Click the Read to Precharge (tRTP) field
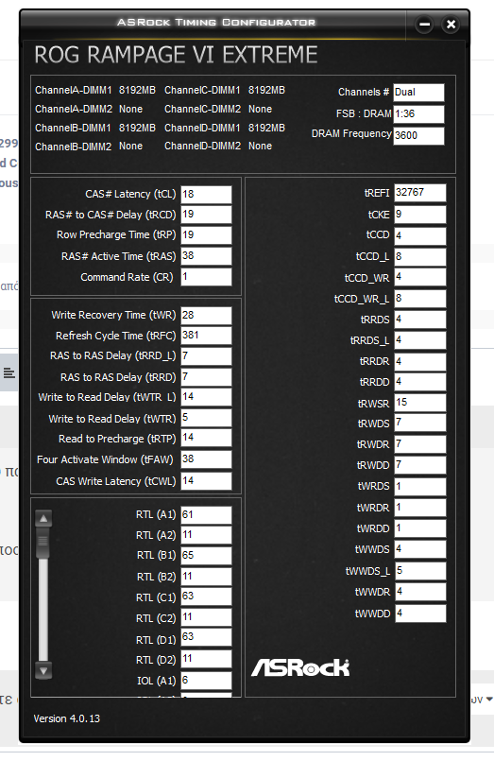The height and width of the screenshot is (761, 494). (206, 438)
